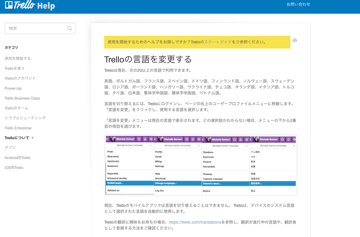Open the Power-Up category

pos(13,88)
